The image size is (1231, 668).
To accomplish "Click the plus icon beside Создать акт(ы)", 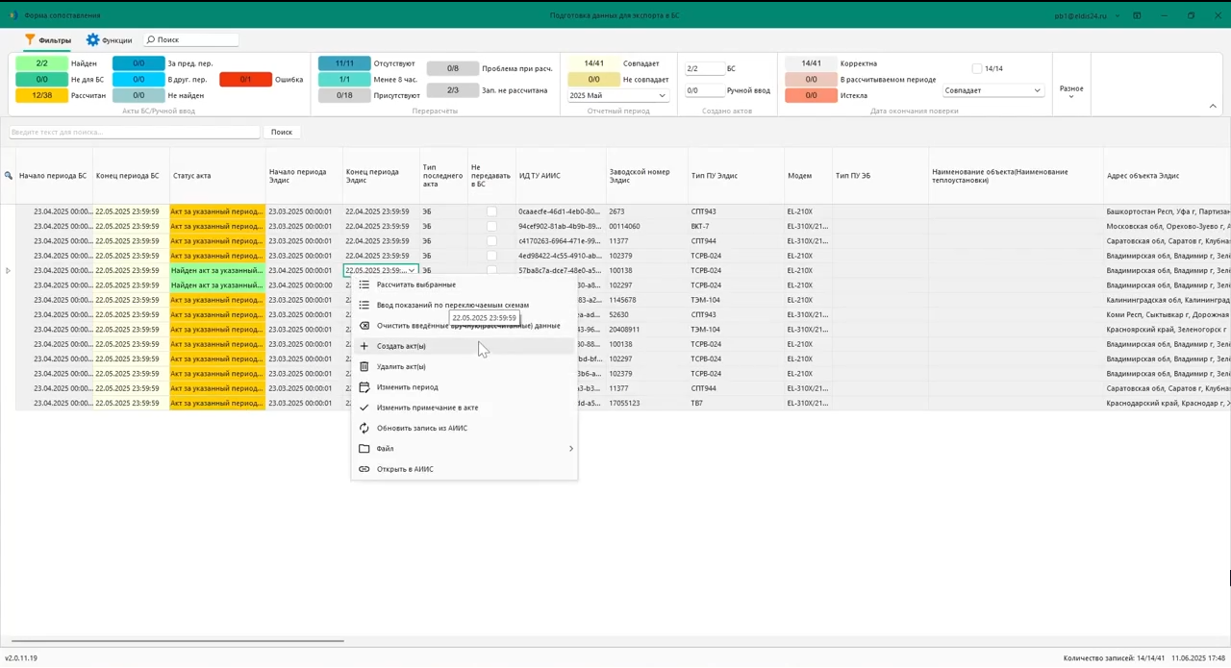I will [x=364, y=346].
